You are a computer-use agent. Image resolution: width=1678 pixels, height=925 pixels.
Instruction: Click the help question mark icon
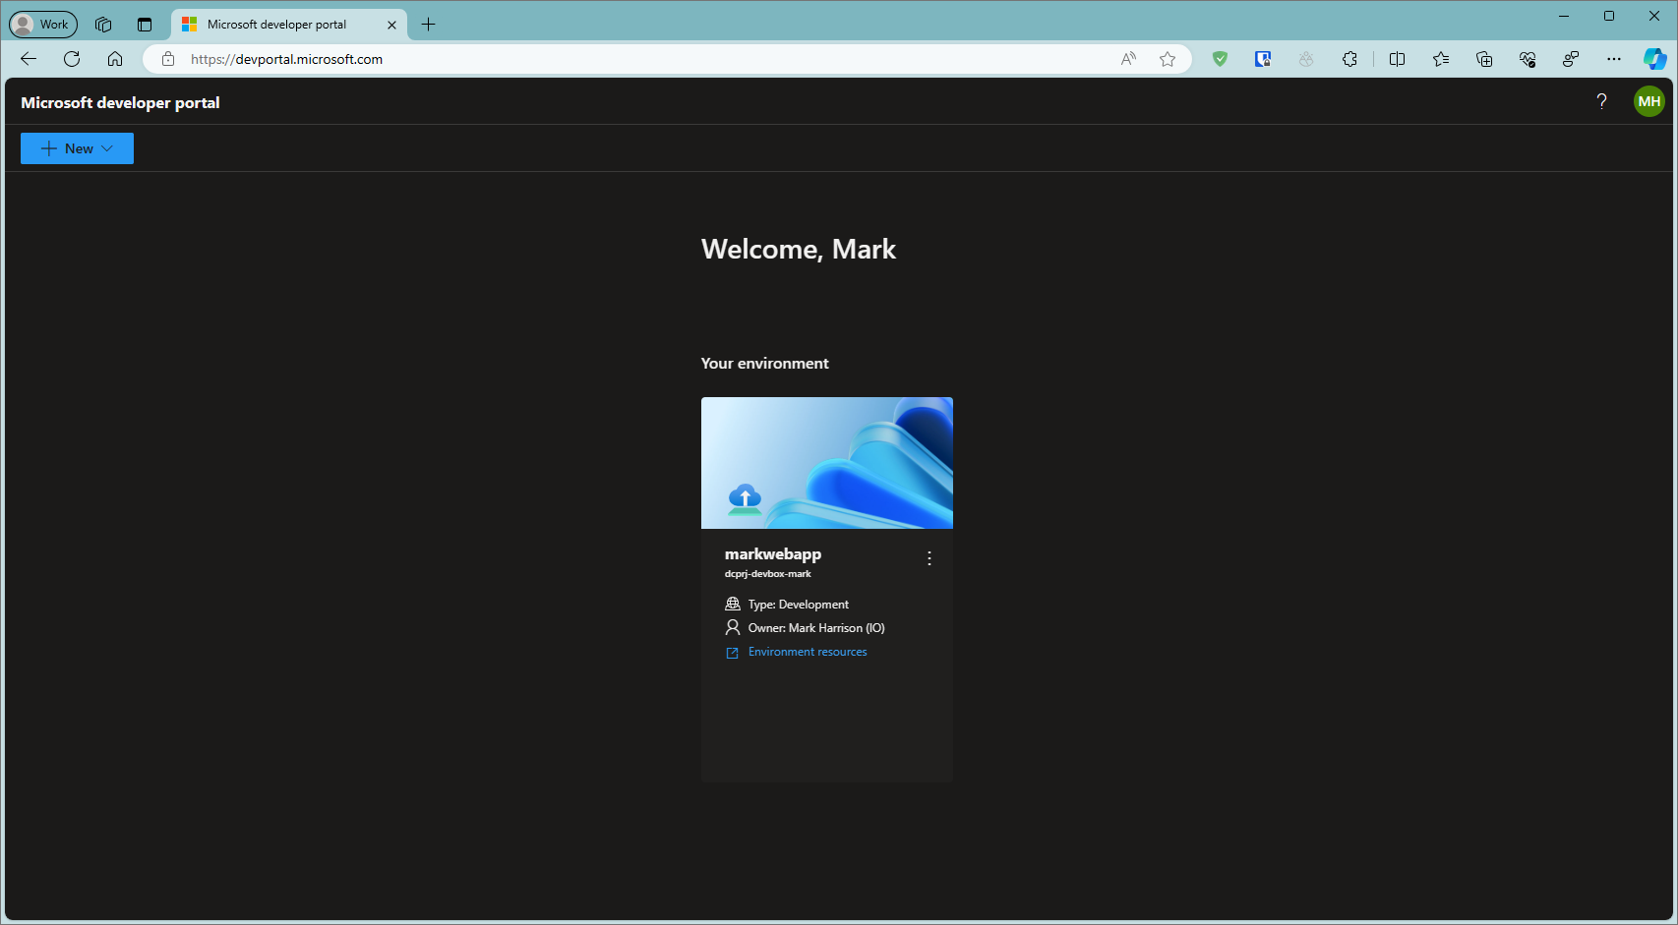(x=1601, y=101)
